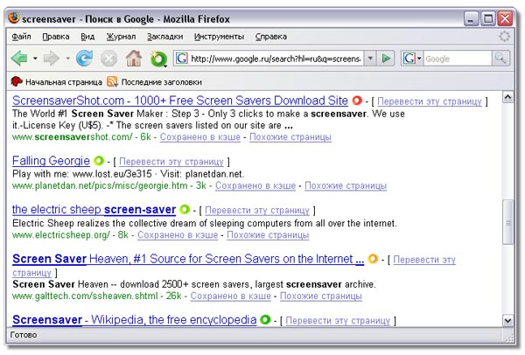Open the Инструменты menu
Viewport: 525px width, 355px height.
(x=219, y=37)
